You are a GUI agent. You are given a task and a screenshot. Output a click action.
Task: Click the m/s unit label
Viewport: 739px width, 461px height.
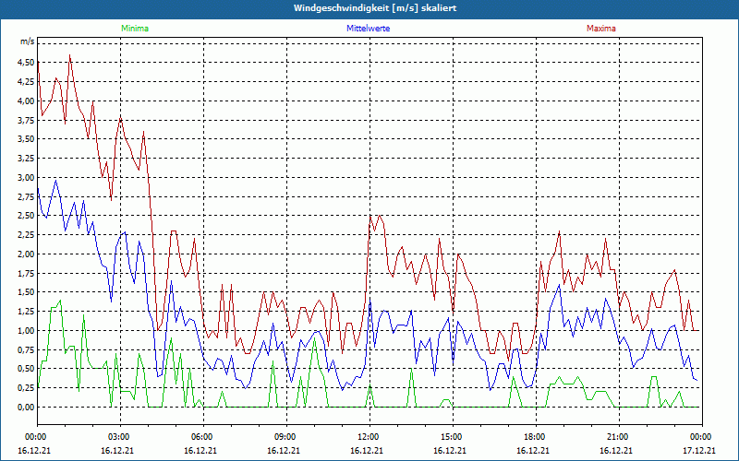[x=27, y=41]
